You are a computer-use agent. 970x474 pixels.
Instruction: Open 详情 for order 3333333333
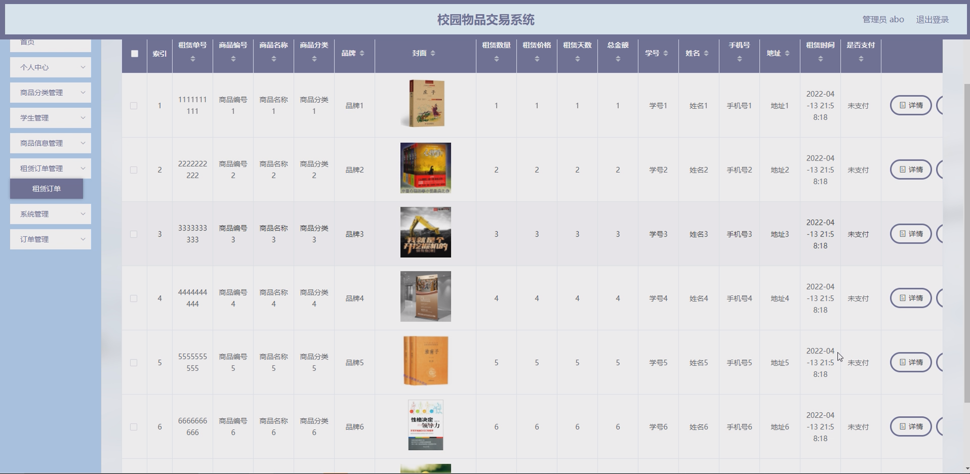tap(911, 234)
